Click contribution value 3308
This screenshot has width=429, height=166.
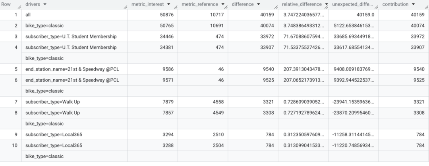(419, 113)
